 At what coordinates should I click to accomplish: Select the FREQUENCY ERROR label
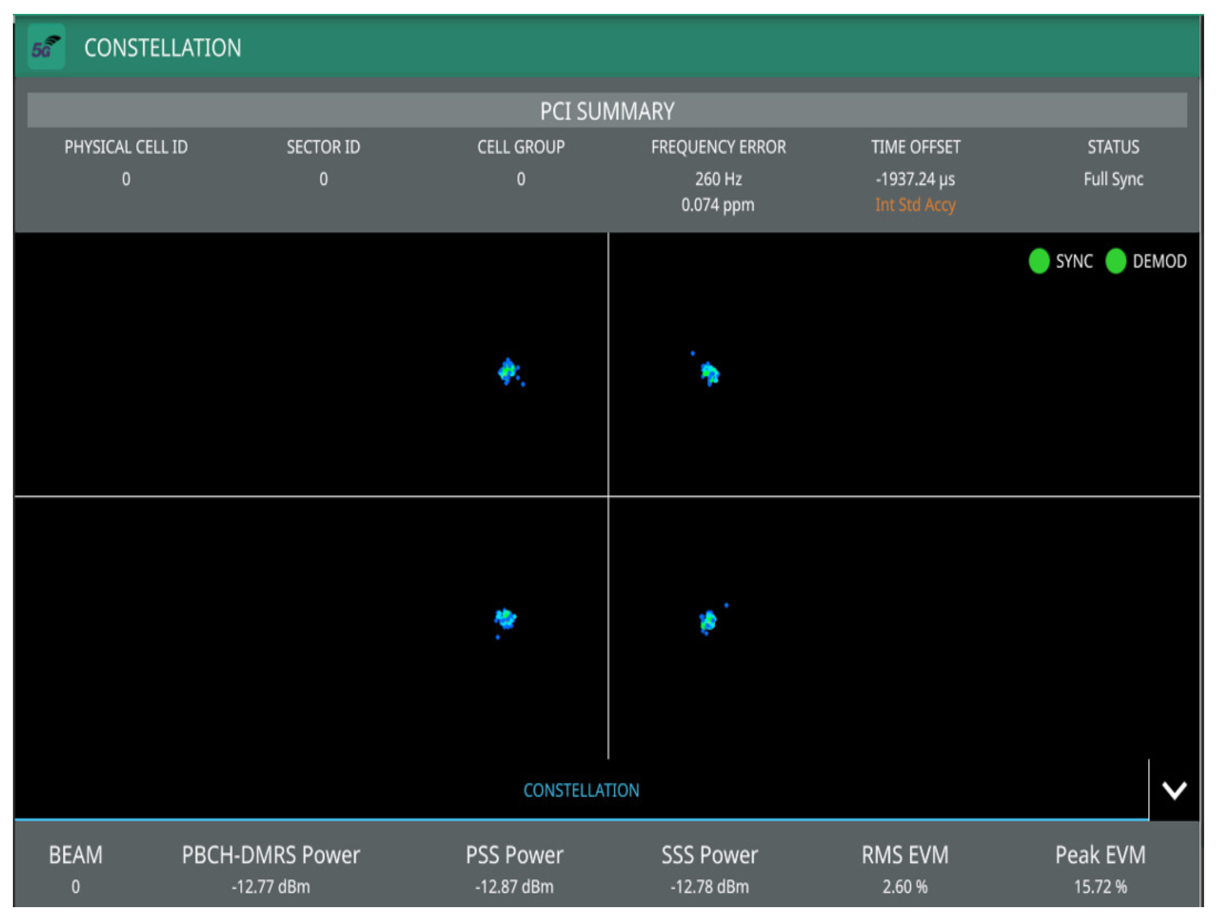718,147
